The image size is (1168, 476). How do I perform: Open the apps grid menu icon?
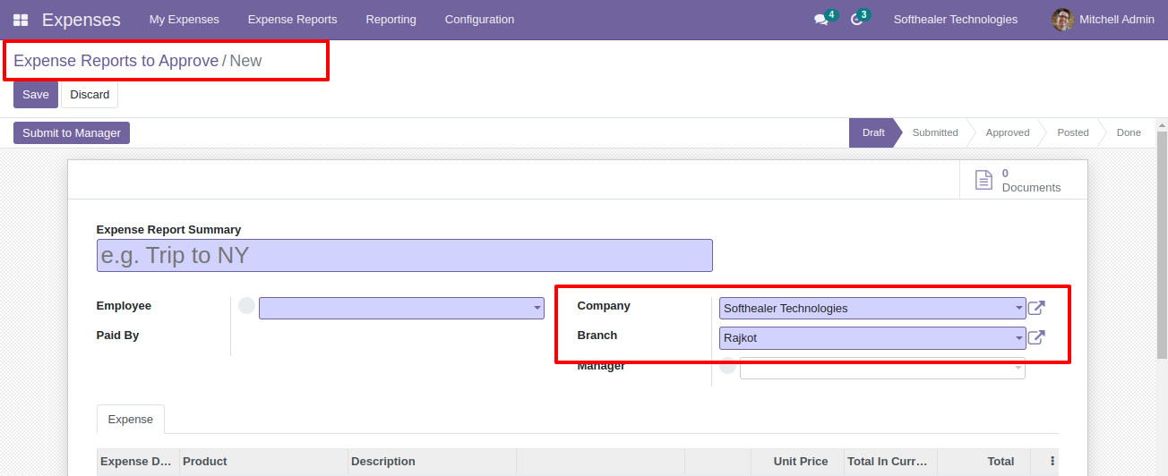(x=21, y=20)
